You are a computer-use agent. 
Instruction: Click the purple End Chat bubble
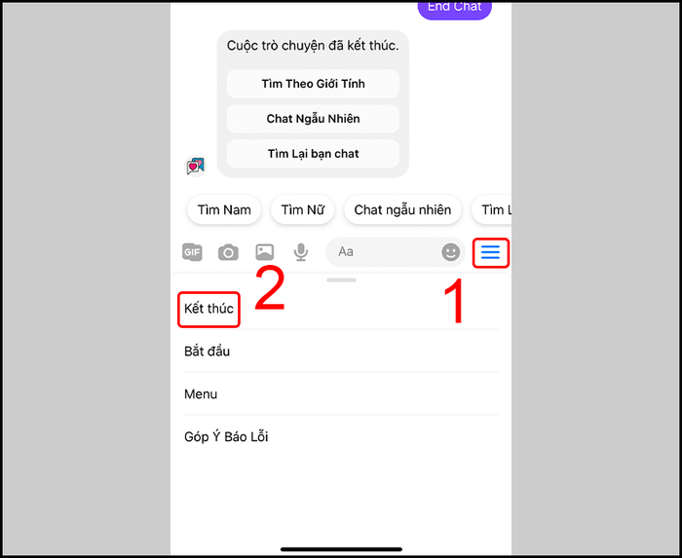coord(455,9)
